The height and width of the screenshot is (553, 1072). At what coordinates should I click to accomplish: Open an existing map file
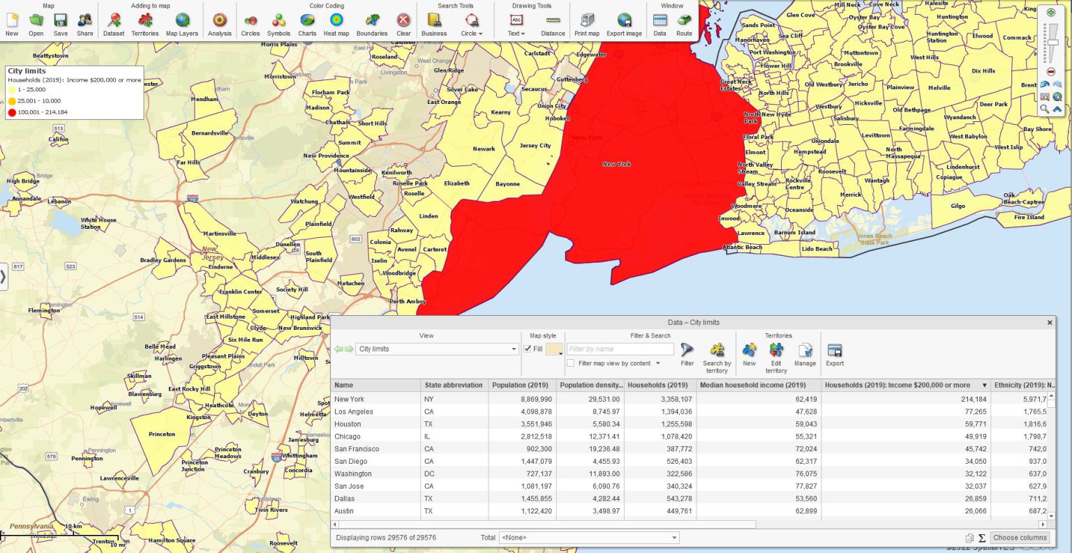pyautogui.click(x=36, y=24)
